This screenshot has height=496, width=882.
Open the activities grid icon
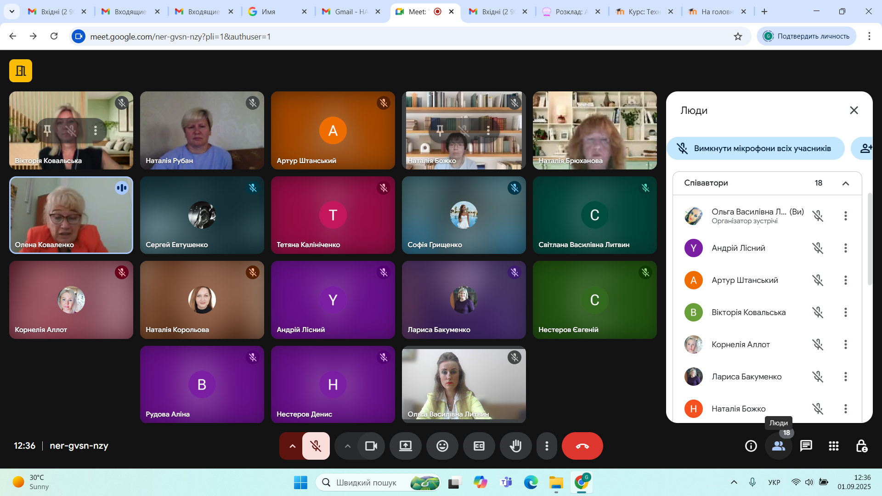pyautogui.click(x=833, y=446)
